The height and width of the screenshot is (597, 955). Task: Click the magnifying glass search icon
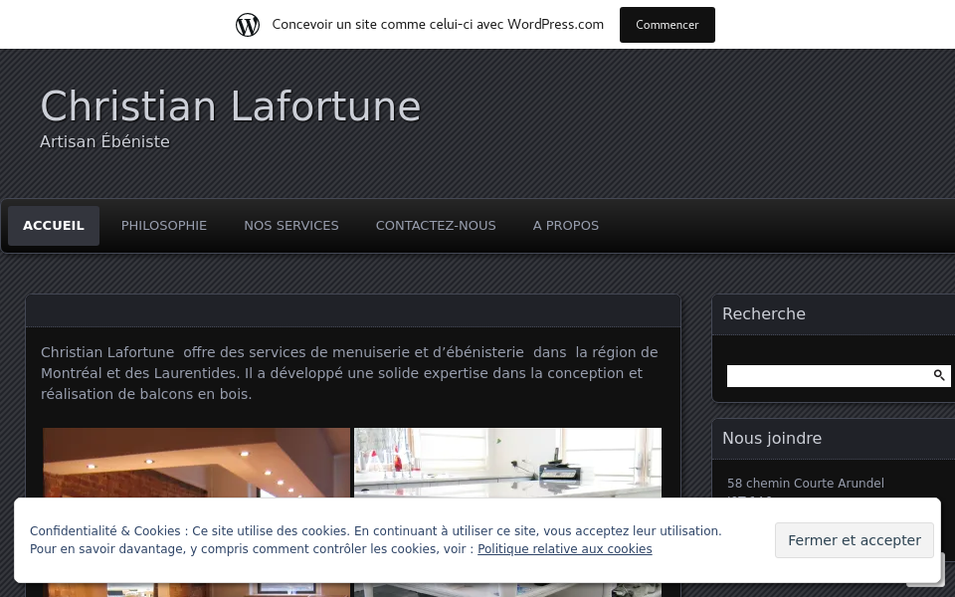pyautogui.click(x=937, y=375)
